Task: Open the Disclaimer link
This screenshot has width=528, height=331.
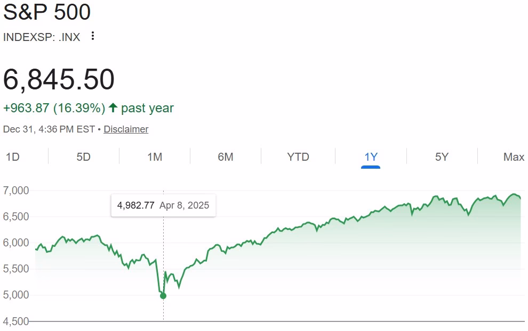Action: click(x=126, y=129)
